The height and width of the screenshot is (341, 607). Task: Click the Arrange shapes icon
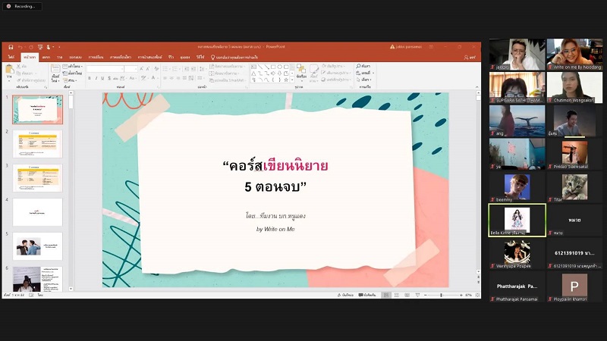click(301, 71)
